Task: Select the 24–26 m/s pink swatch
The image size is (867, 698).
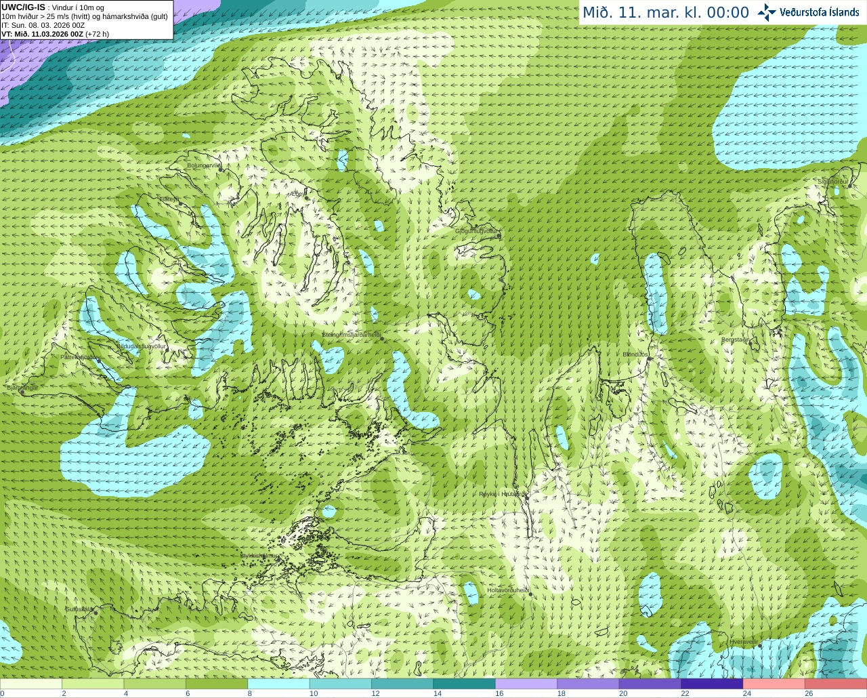Action: click(774, 684)
